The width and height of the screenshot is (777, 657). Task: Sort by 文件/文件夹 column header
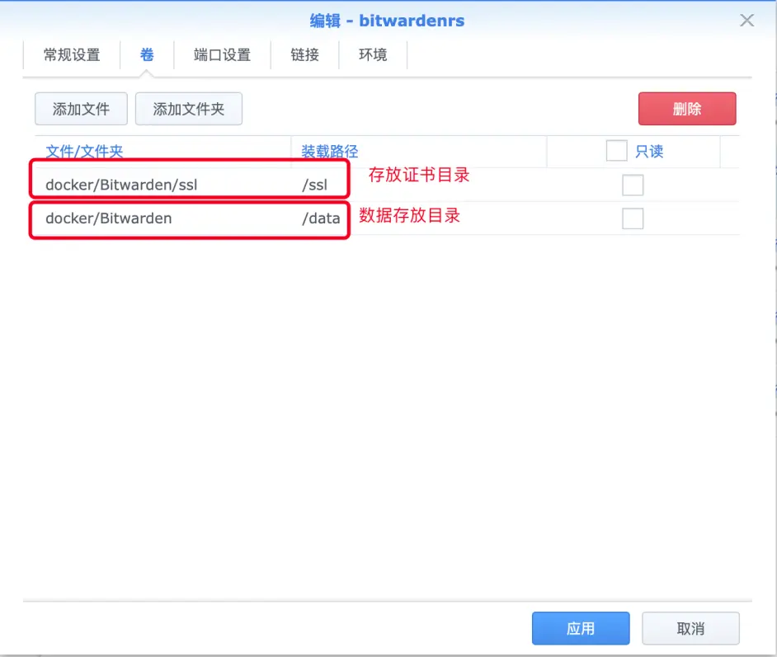coord(84,152)
